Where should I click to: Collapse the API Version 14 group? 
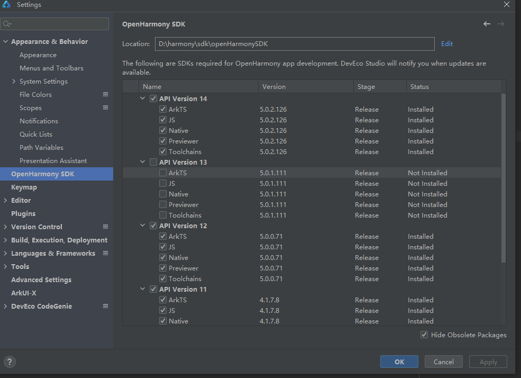142,98
